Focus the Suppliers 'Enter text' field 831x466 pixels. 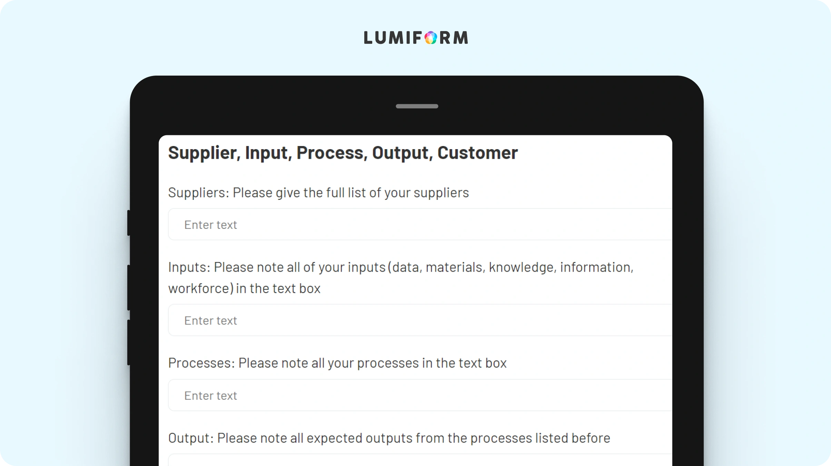(x=420, y=224)
